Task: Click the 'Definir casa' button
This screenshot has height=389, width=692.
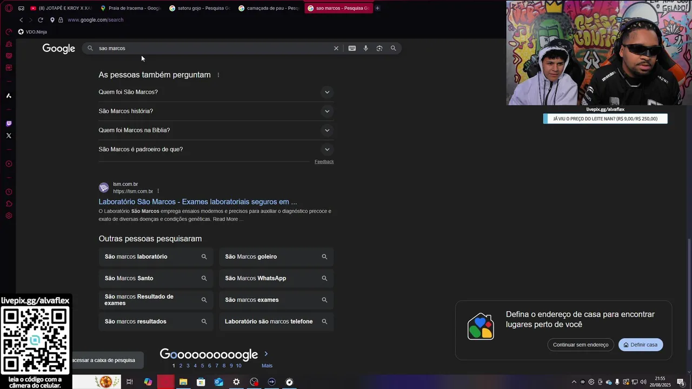Action: (x=641, y=345)
